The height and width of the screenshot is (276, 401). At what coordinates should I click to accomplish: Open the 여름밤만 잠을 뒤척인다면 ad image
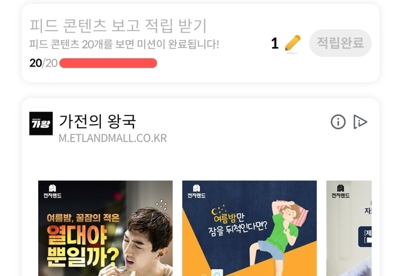coord(249,228)
